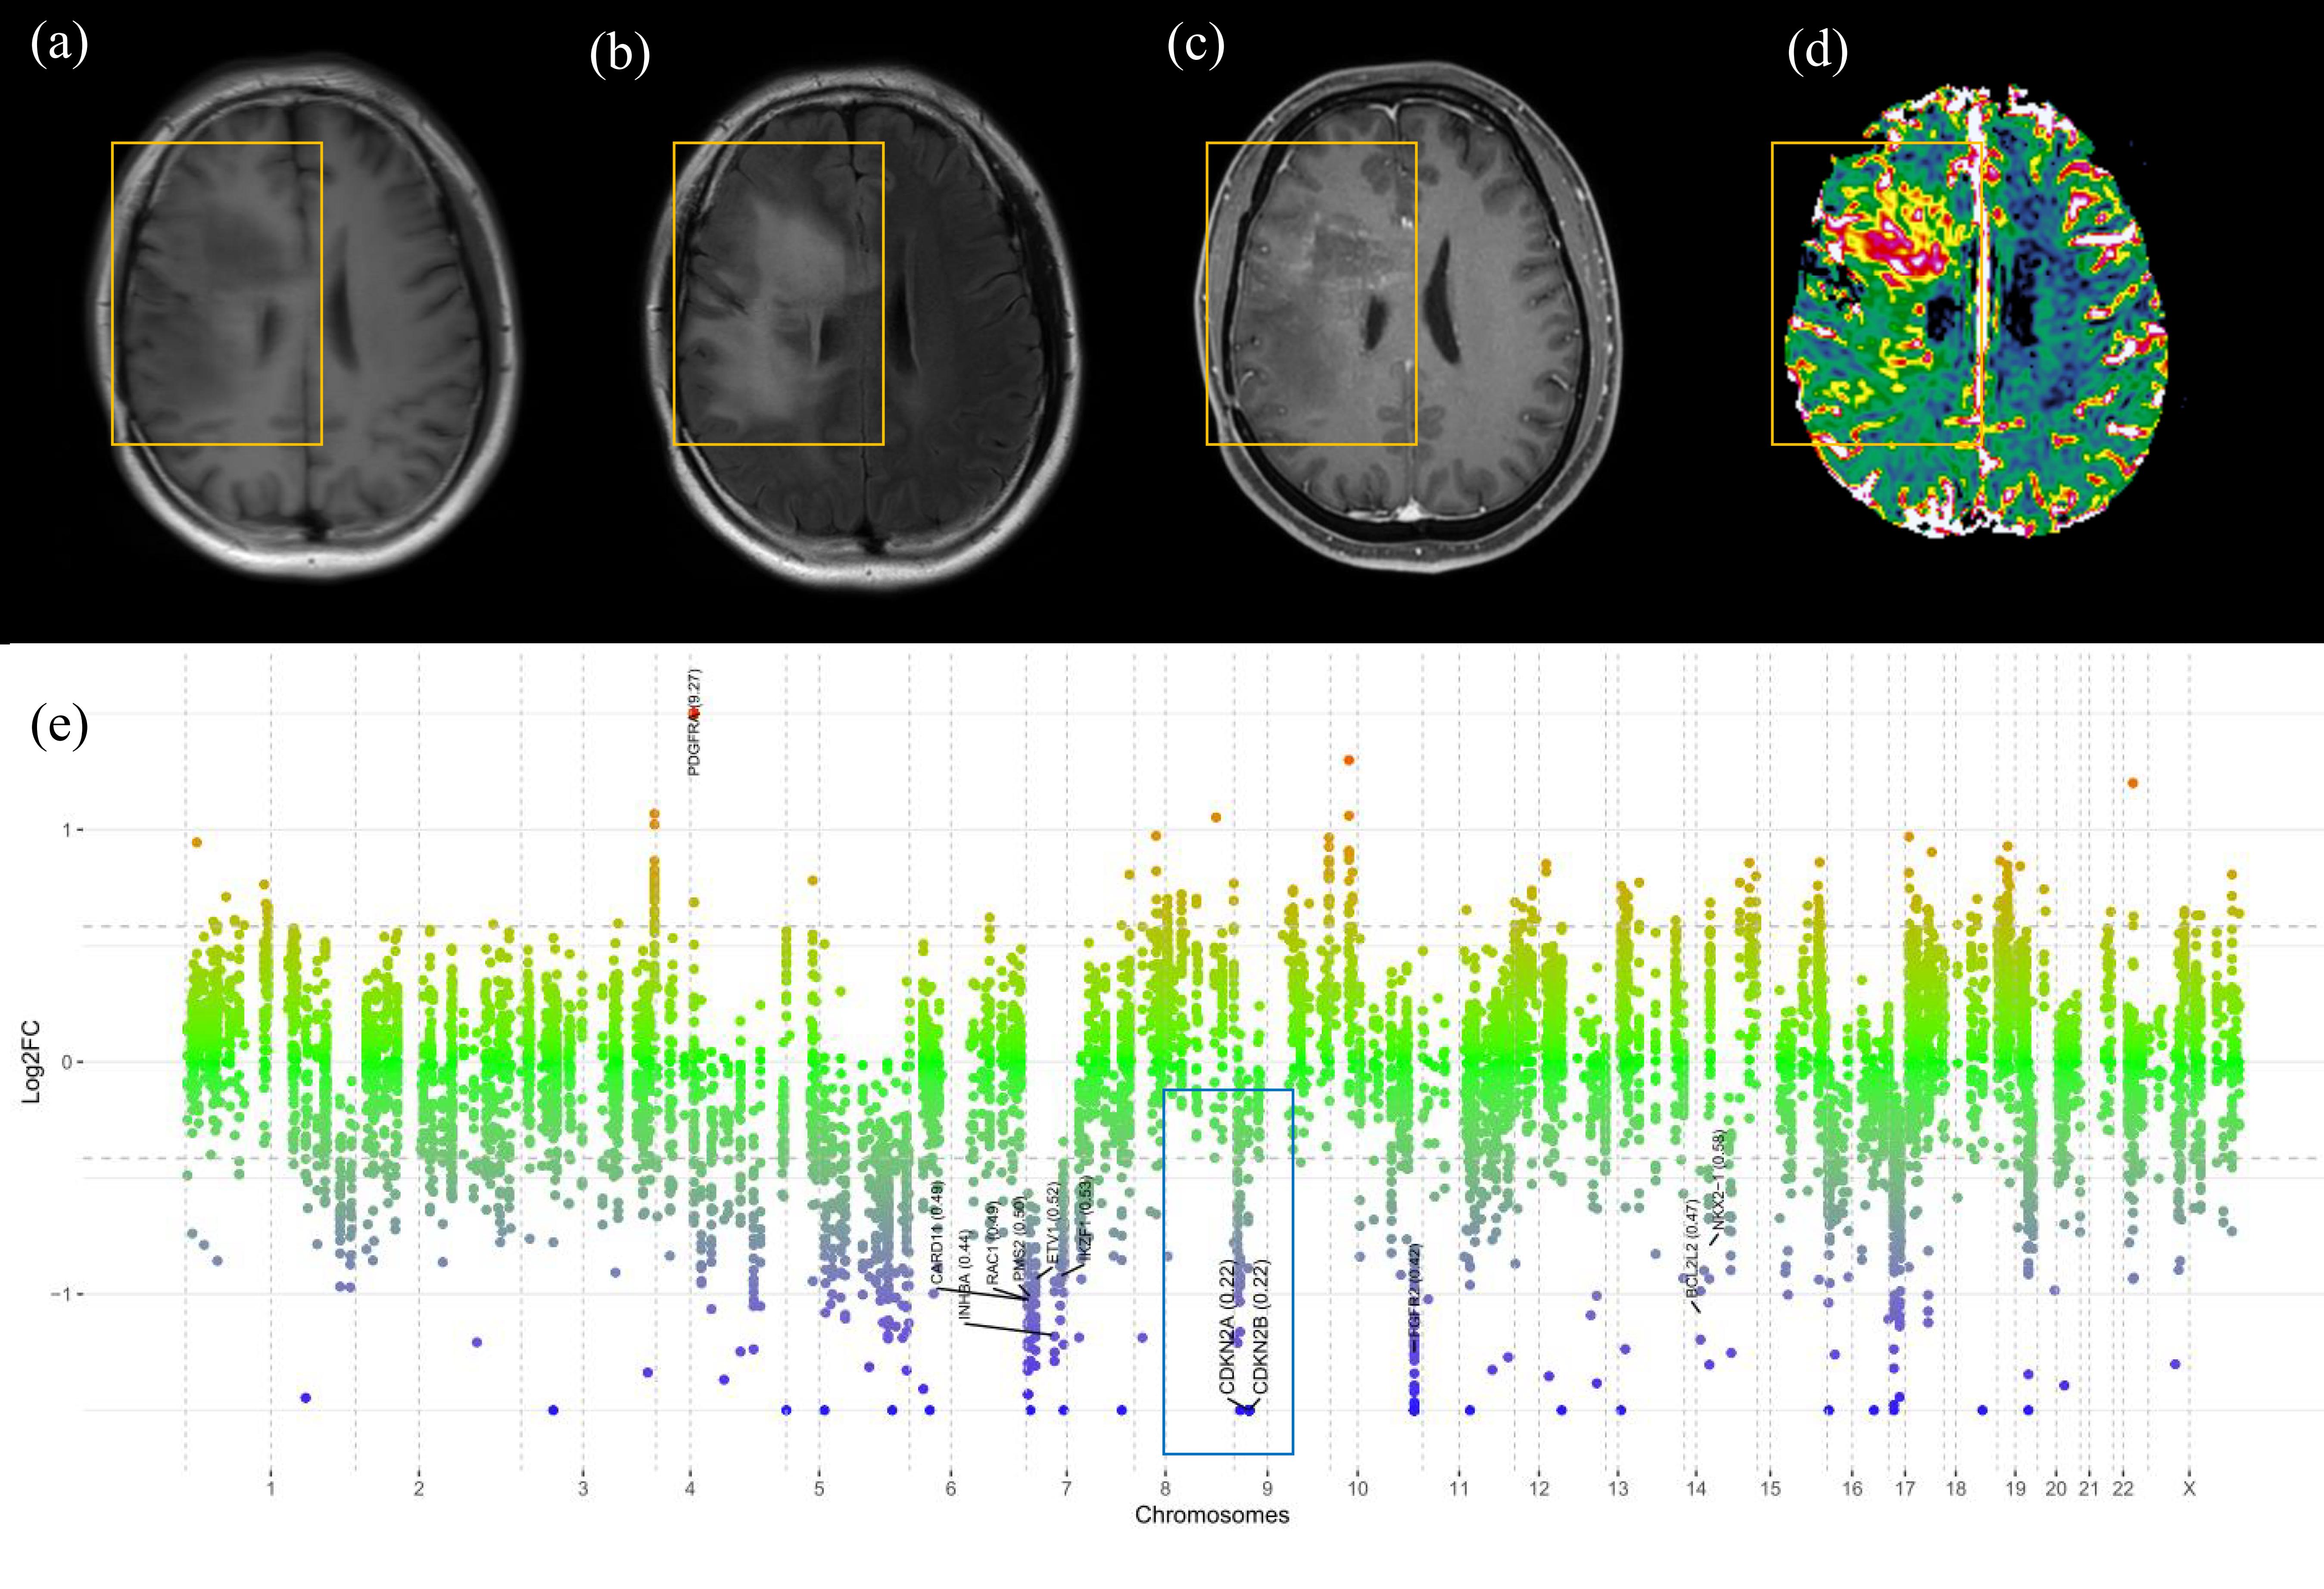Click the INHBA (0.44) gene label
Image resolution: width=2324 pixels, height=1589 pixels.
(x=965, y=1275)
